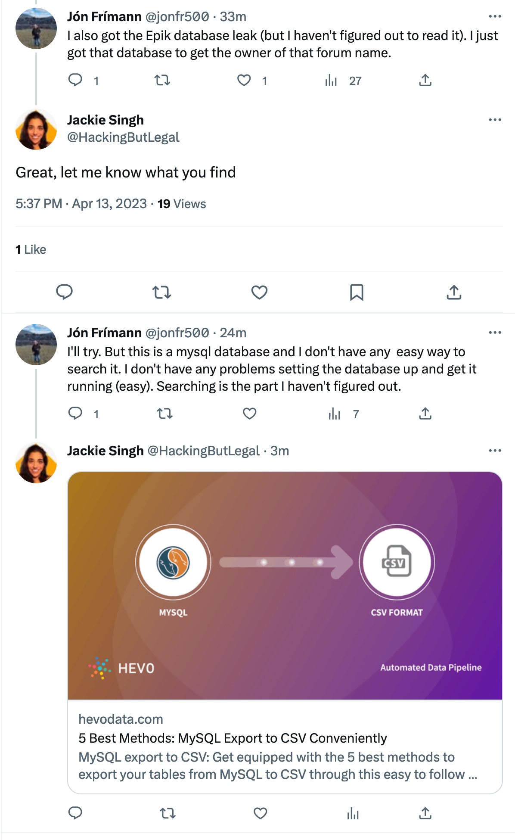Bookmark the 'Great, let me know' tweet
Image resolution: width=515 pixels, height=840 pixels.
[x=357, y=292]
